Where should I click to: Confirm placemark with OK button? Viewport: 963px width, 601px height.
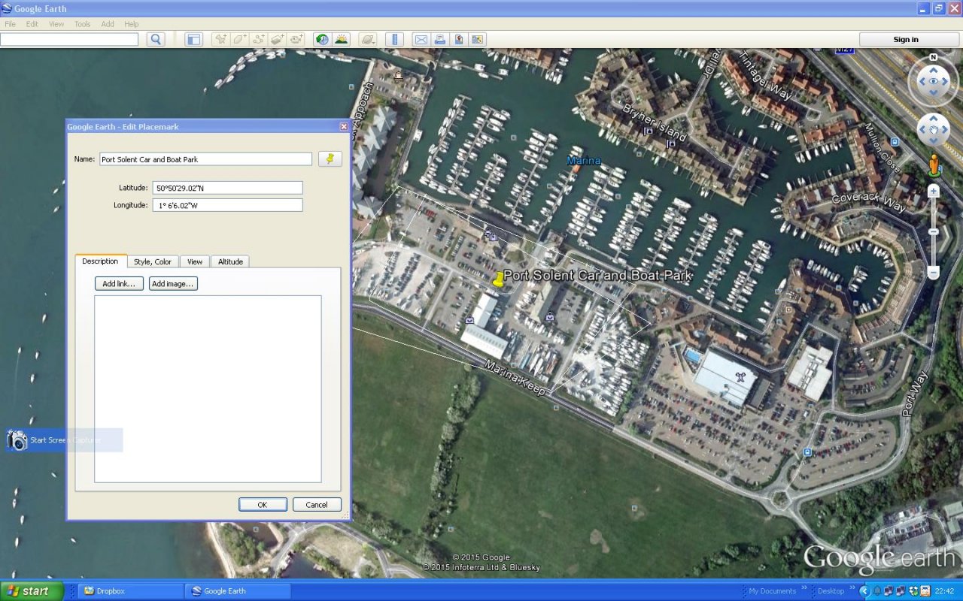pos(263,505)
